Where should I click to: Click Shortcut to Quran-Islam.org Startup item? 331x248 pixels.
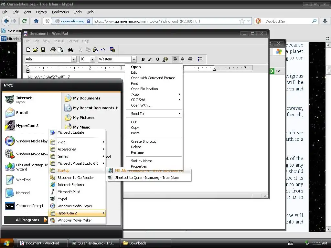pos(149,178)
